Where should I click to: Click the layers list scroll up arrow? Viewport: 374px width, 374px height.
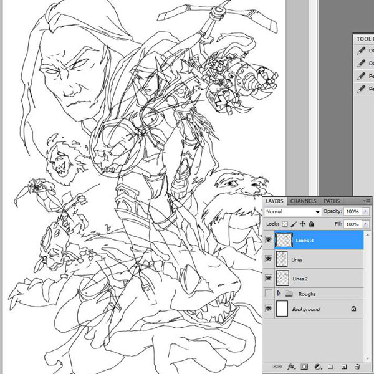tap(369, 234)
